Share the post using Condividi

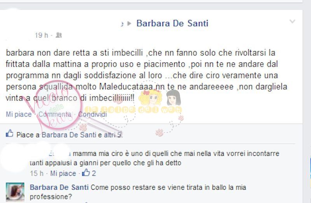point(93,114)
